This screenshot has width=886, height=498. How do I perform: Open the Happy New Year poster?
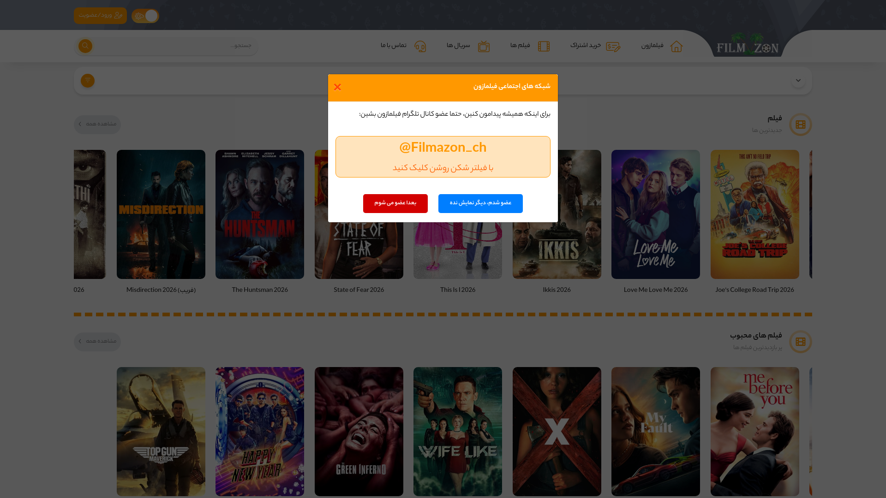coord(260,432)
